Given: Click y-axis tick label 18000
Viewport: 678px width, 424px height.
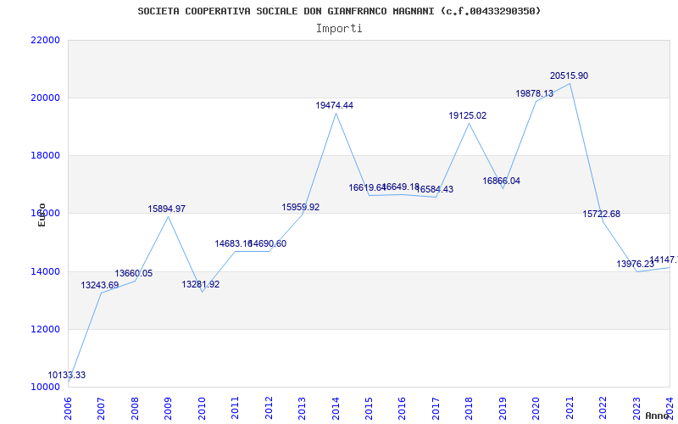Looking at the screenshot, I should coord(45,155).
